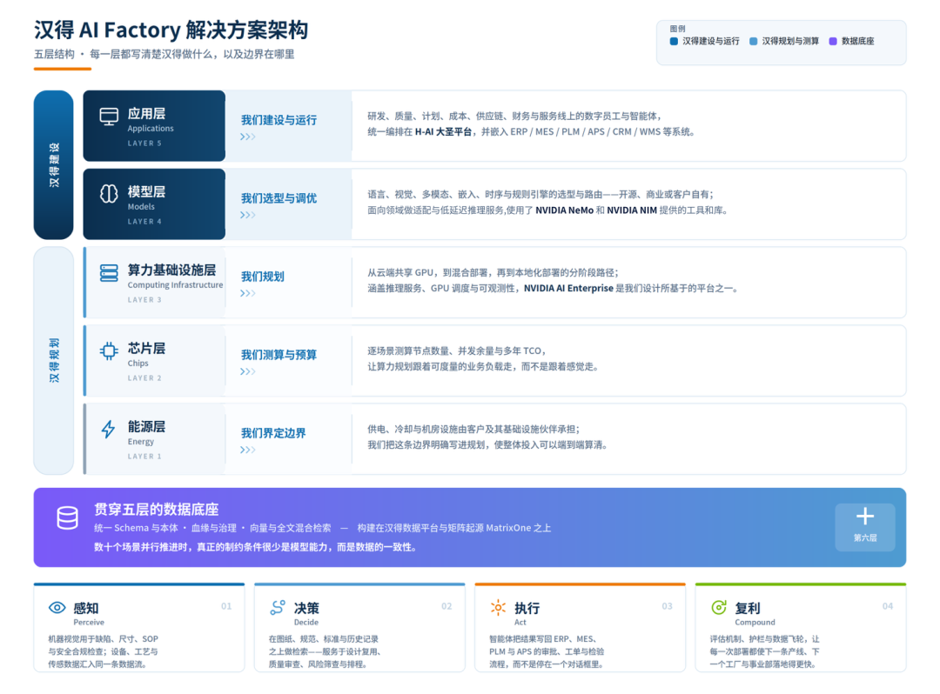Click the 贯穿五层的数据底座 heading
This screenshot has width=940, height=694.
pos(156,510)
